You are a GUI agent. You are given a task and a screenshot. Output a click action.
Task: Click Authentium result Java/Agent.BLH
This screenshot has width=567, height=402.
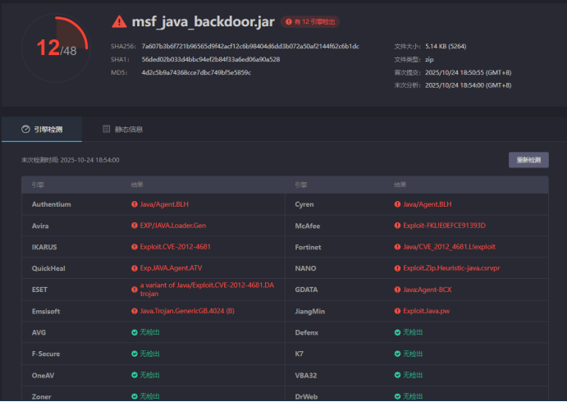click(x=164, y=204)
